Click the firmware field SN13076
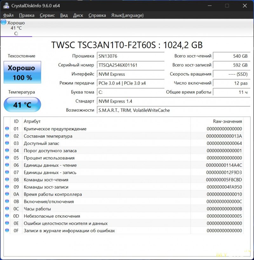Viewport: 254px width, 260px height. [x=130, y=56]
